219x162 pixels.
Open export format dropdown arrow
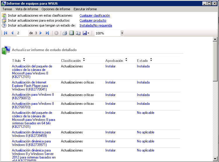point(88,33)
